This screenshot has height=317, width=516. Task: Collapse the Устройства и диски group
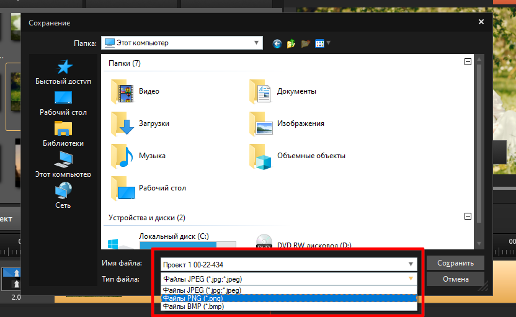click(x=468, y=217)
